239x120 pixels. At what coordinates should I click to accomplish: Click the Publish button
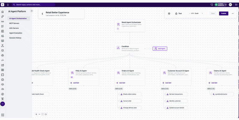coord(223,13)
